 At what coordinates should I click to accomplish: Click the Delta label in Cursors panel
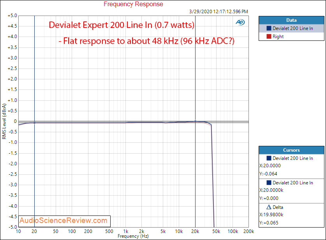coord(278,207)
